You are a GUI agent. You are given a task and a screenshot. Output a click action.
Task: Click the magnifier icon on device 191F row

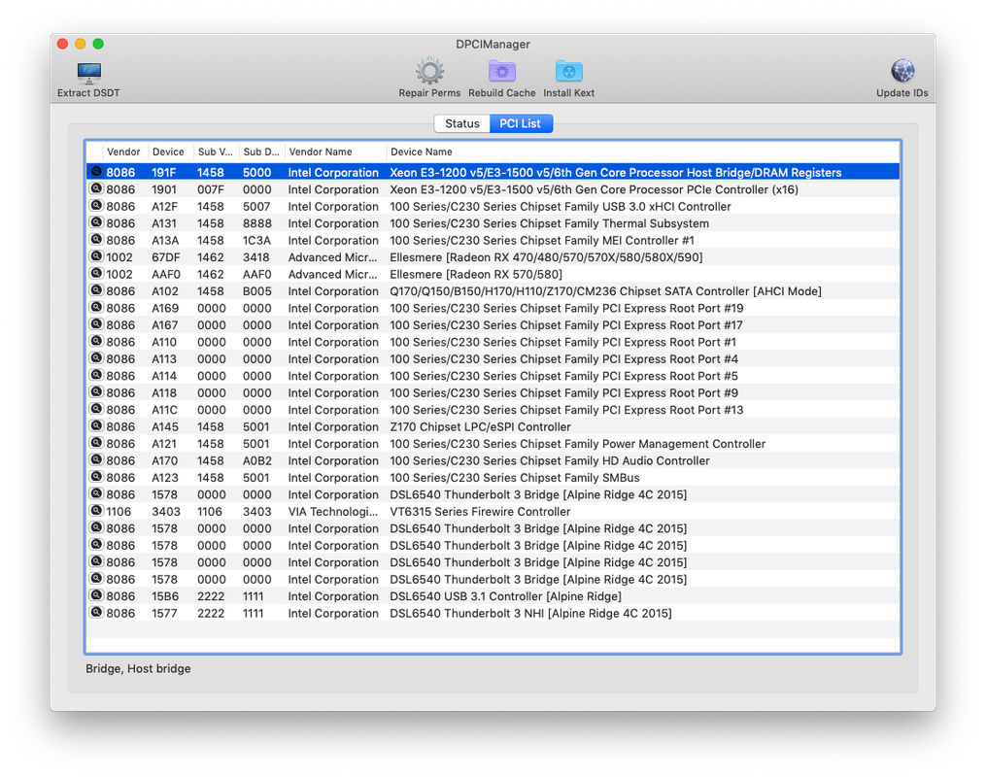[x=96, y=172]
